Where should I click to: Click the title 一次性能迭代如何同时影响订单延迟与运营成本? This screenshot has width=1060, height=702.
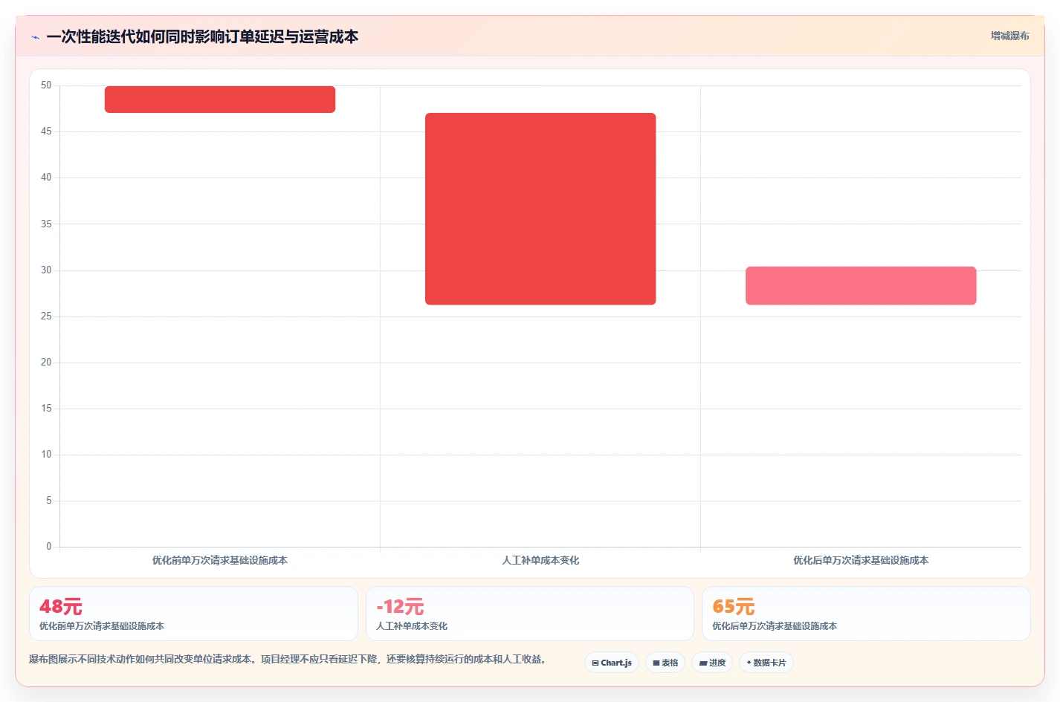[x=202, y=37]
